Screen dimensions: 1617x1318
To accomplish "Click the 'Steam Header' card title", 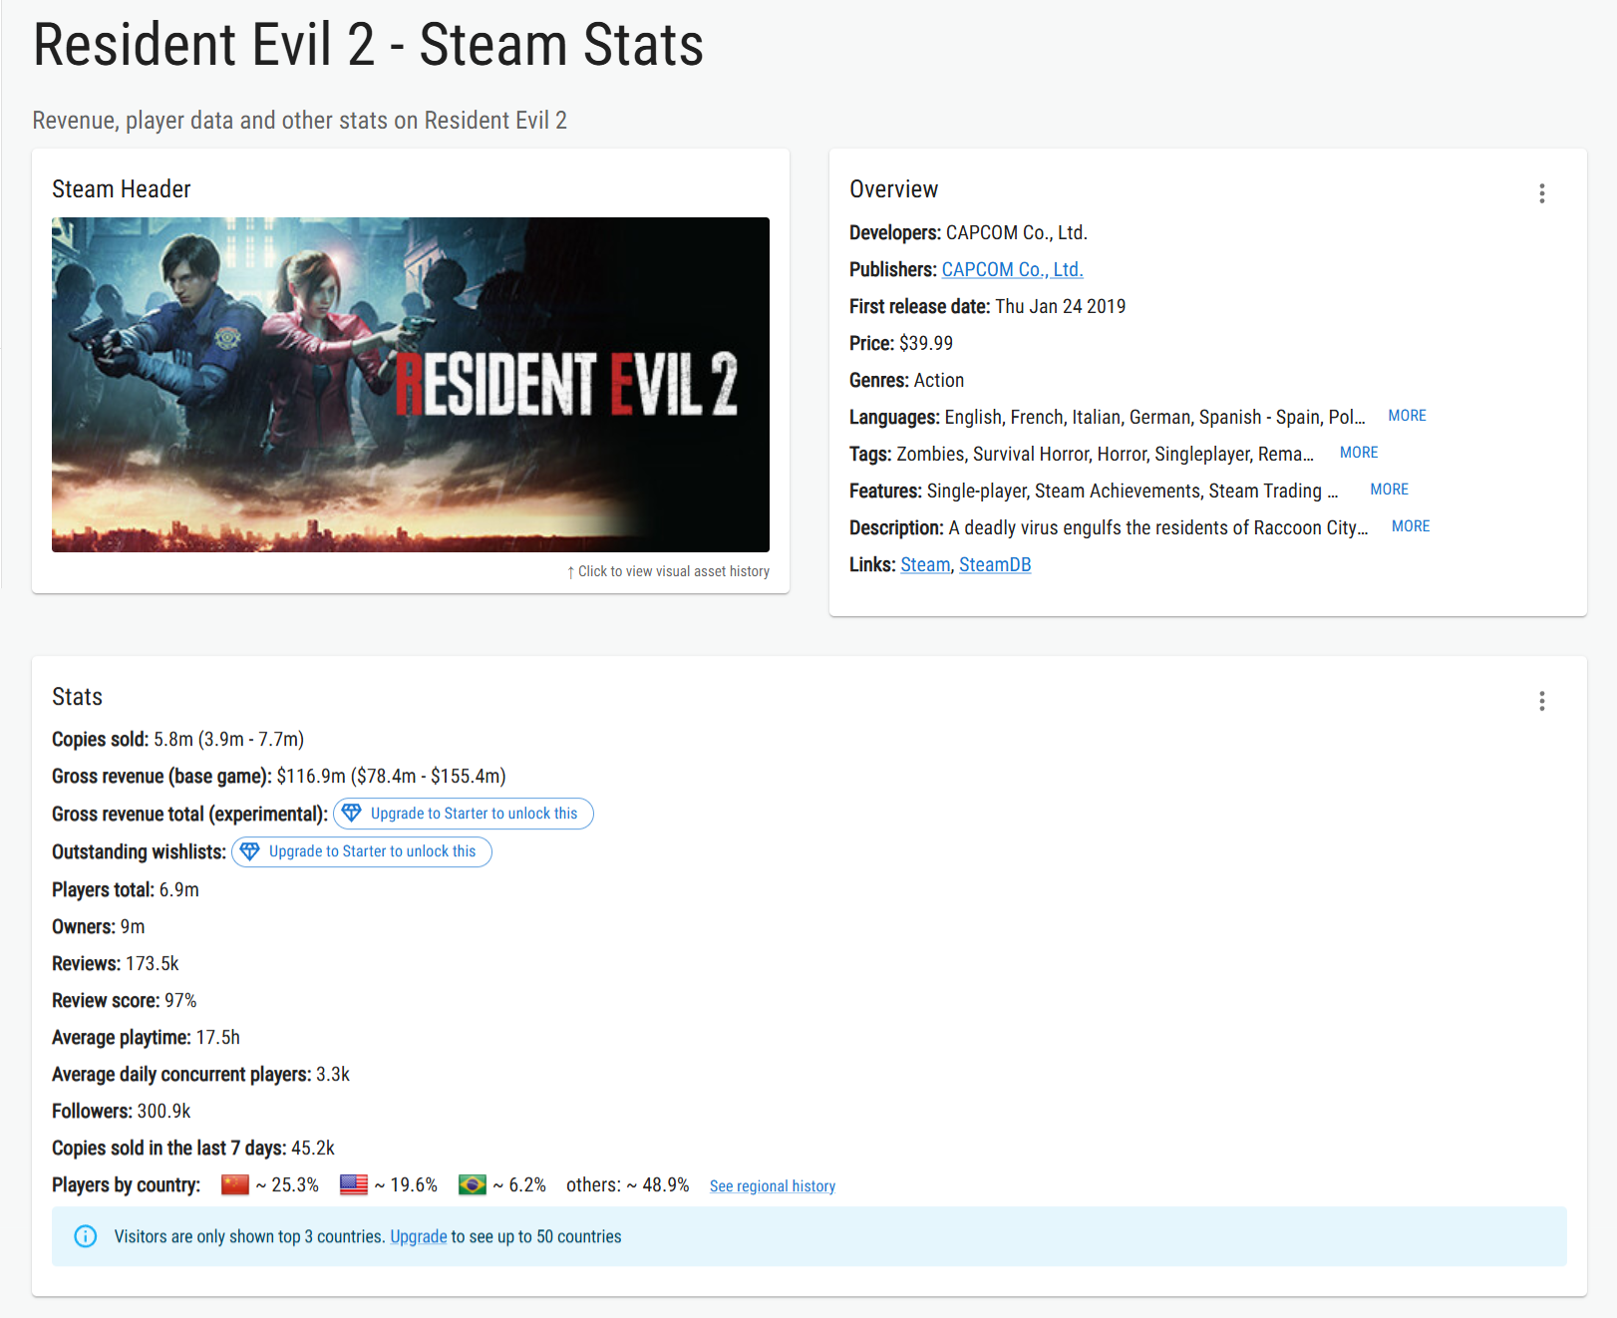I will tap(121, 189).
